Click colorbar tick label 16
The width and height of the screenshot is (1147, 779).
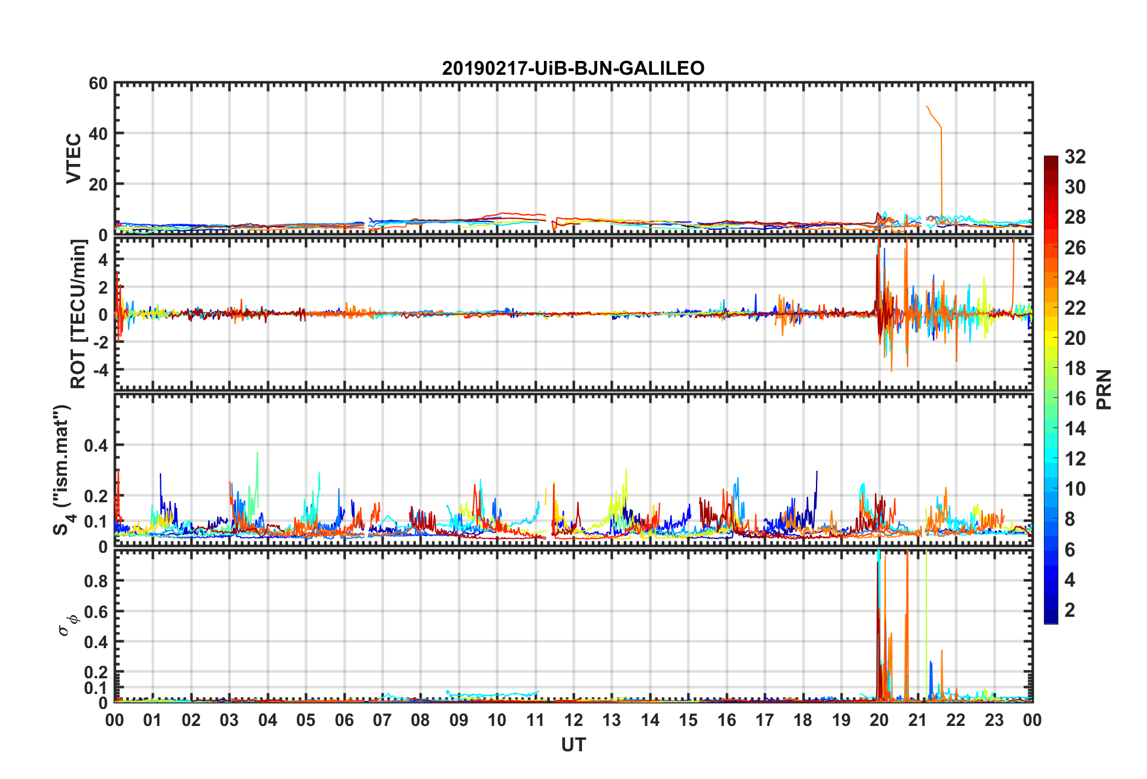(1075, 399)
